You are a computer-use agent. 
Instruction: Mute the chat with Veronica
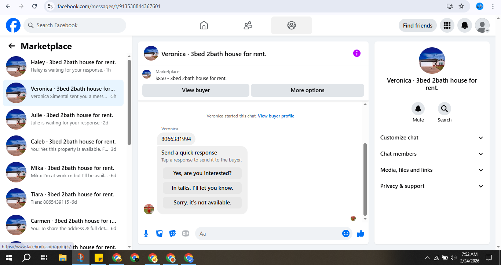click(x=418, y=109)
